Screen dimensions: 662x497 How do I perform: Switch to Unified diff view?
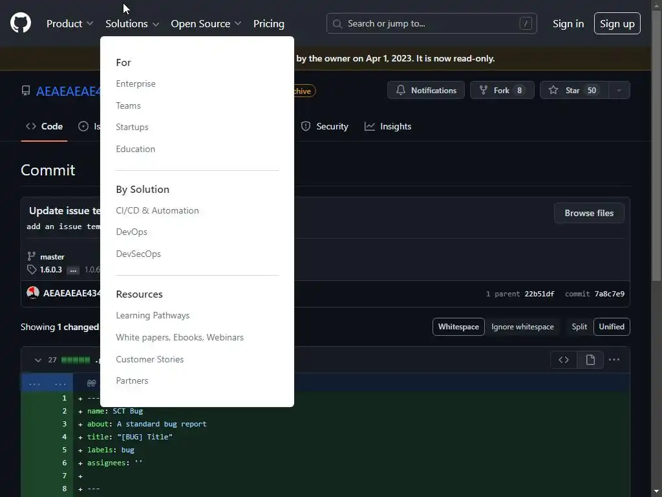[x=612, y=327]
